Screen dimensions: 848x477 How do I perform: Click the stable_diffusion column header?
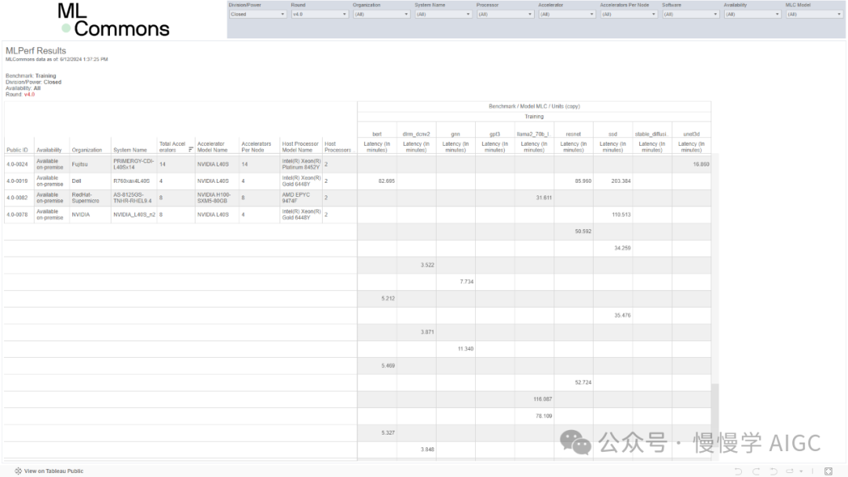652,134
